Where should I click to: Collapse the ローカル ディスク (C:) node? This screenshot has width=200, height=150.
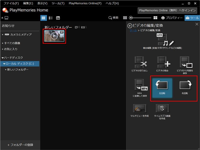pyautogui.click(x=4, y=64)
